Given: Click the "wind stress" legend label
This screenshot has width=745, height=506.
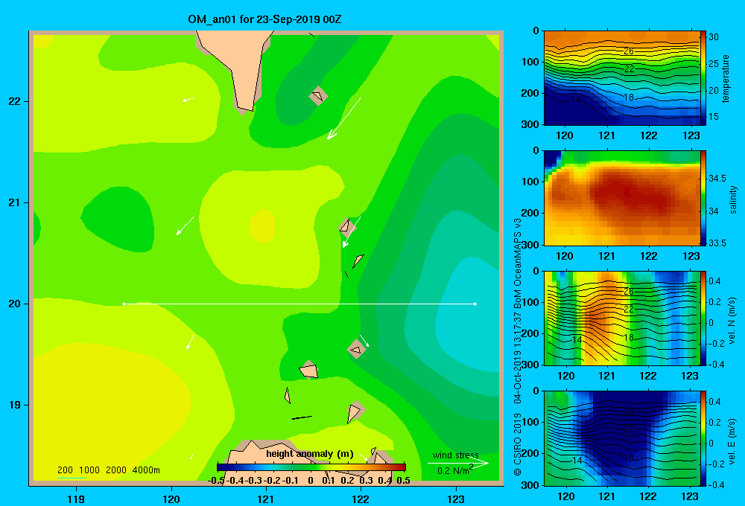Looking at the screenshot, I should click(x=456, y=455).
